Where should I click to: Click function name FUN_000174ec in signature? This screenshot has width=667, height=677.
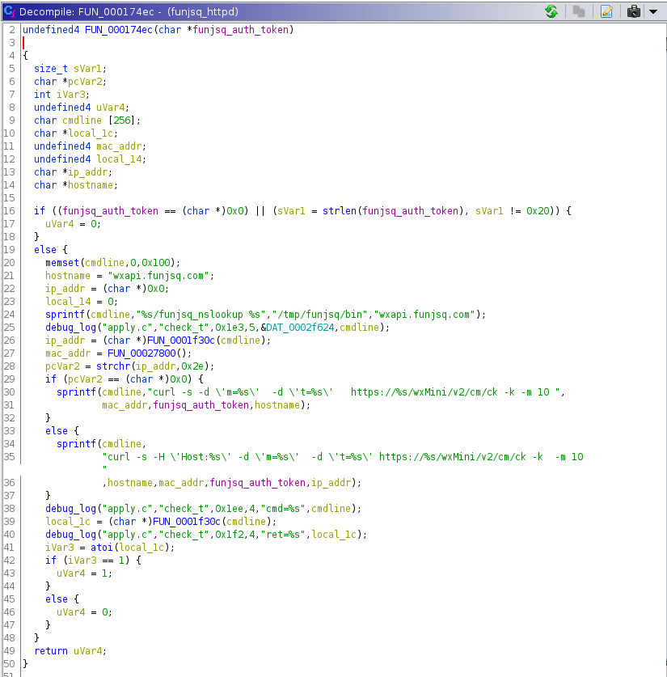(119, 30)
